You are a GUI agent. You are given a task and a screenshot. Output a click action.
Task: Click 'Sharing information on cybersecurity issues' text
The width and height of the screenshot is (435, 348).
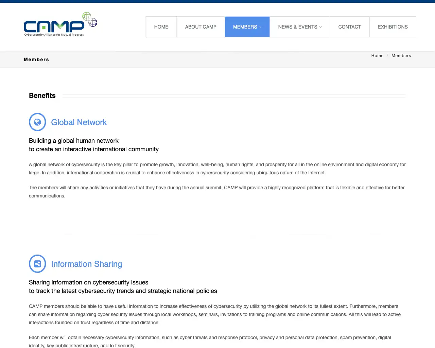[x=89, y=282]
